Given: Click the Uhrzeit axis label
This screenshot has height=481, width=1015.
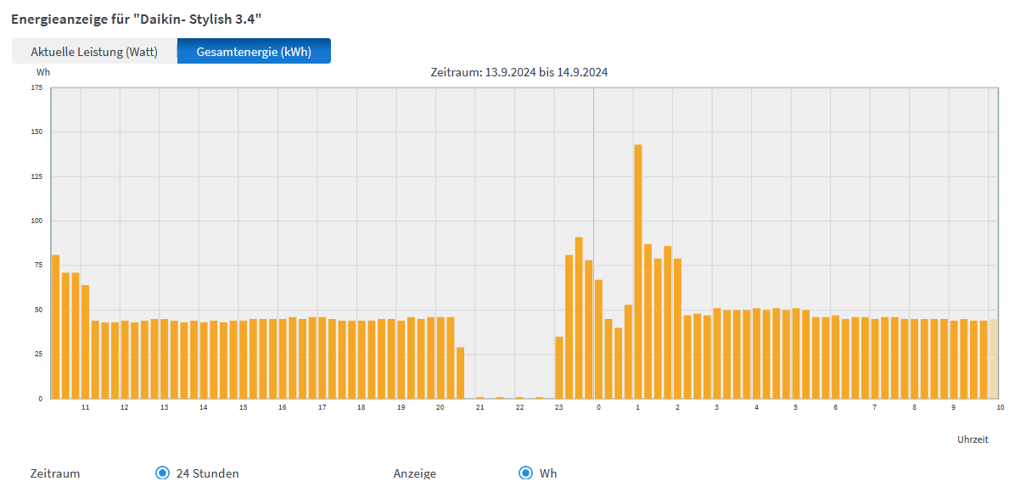Looking at the screenshot, I should [973, 439].
